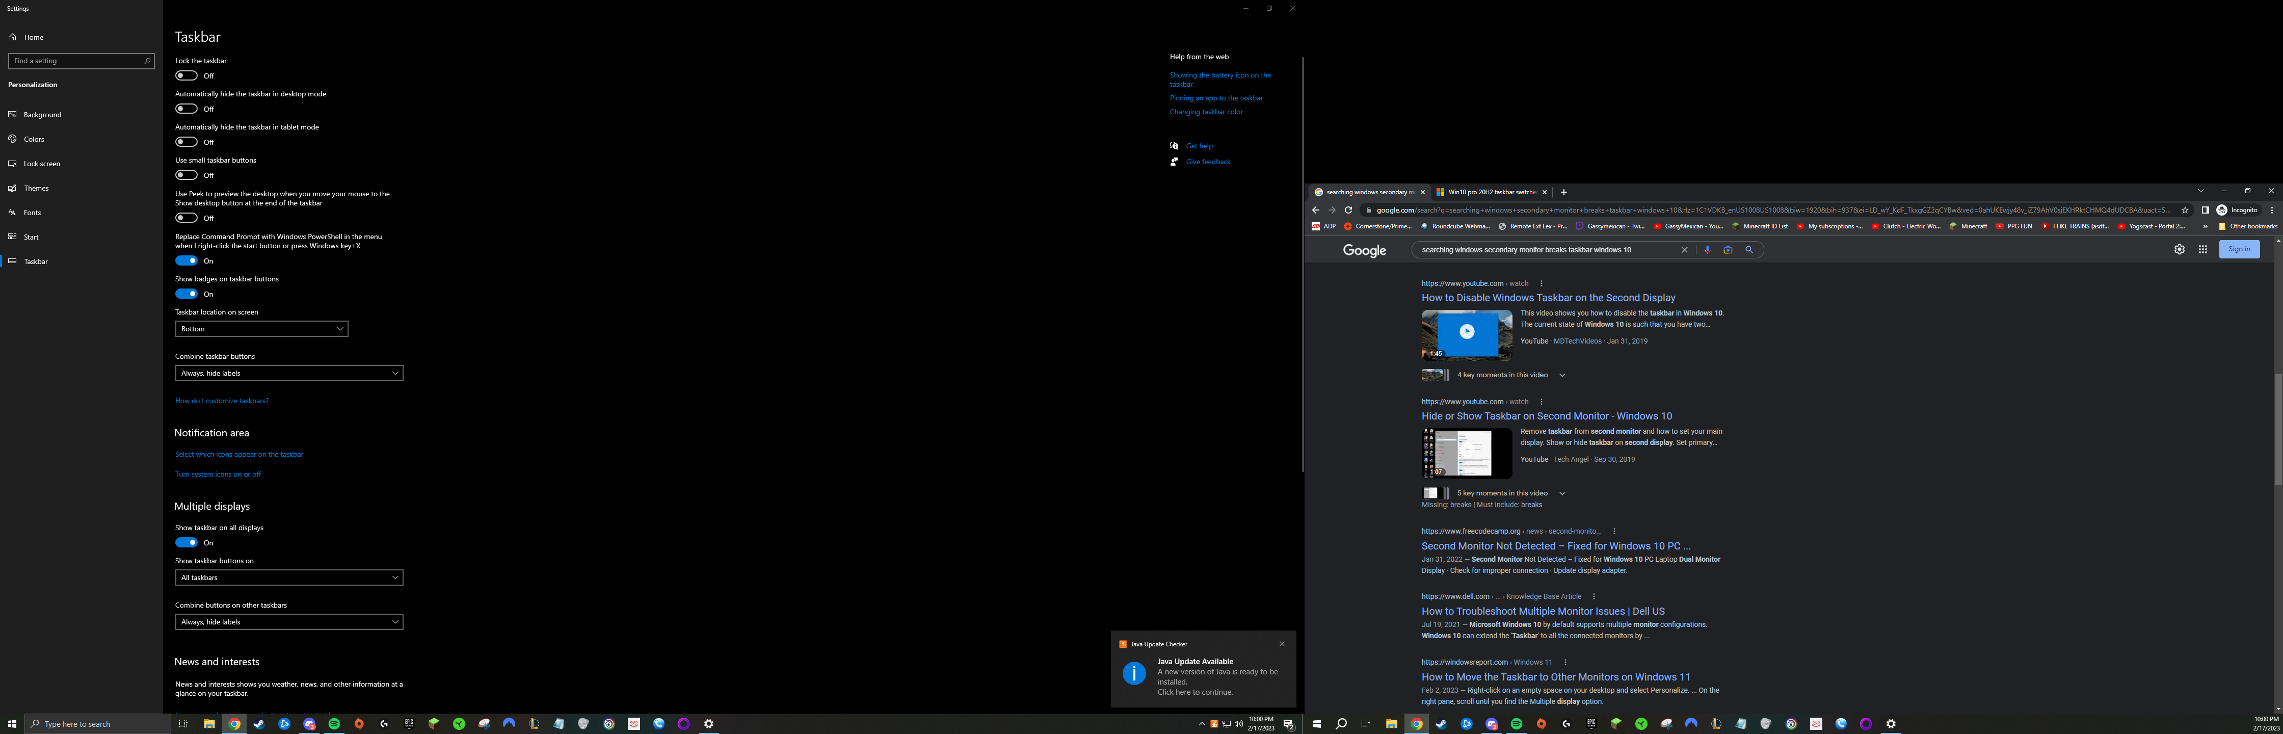Screen dimensions: 2283x734
Task: Open Hide or Show Taskbar on Second Monitor result
Action: pos(1547,416)
